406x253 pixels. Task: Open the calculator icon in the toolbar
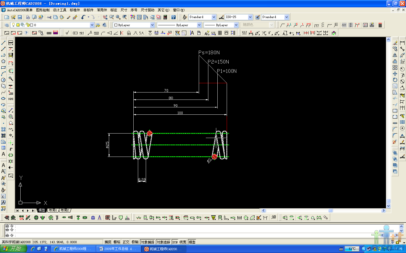click(x=165, y=17)
